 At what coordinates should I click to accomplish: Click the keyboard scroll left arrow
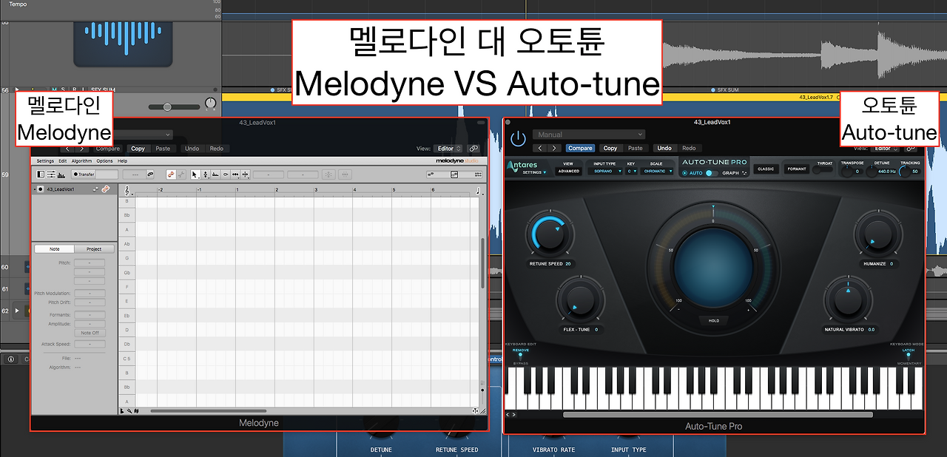pyautogui.click(x=508, y=415)
